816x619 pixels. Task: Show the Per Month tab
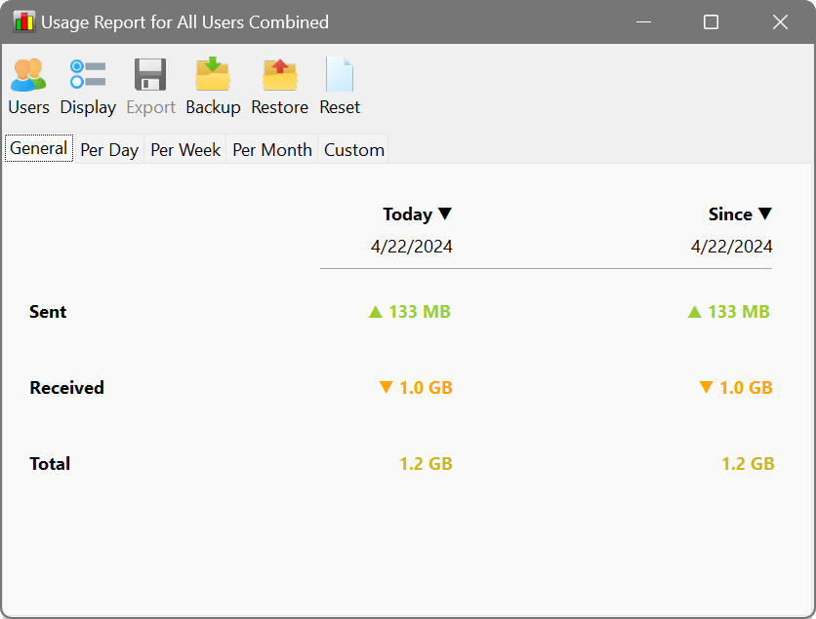click(272, 150)
